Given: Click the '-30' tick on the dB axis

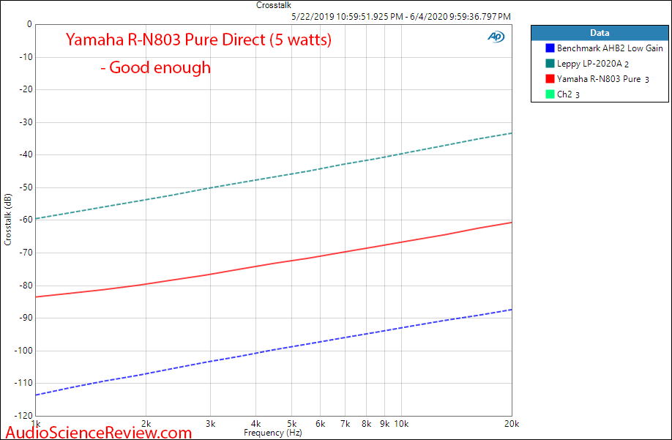Looking at the screenshot, I should click(26, 122).
